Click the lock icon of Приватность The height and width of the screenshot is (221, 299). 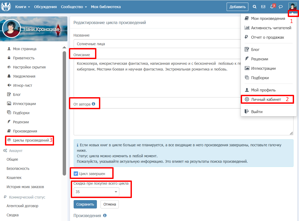click(9, 57)
